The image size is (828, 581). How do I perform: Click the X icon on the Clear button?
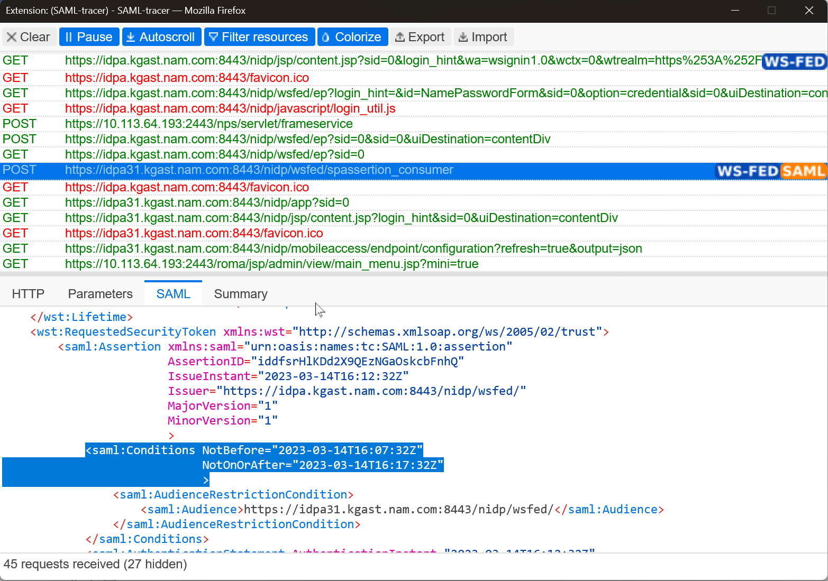coord(12,36)
